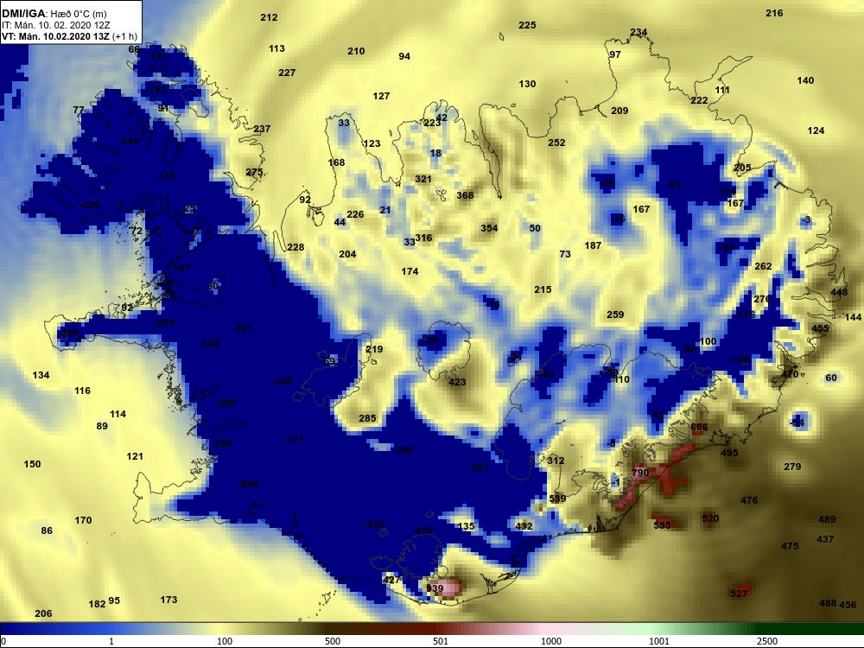Click the map value 174
Image resolution: width=864 pixels, height=648 pixels.
click(410, 271)
